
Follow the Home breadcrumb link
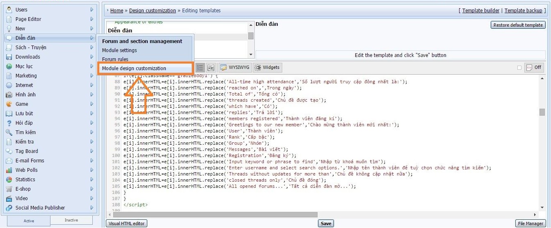click(x=117, y=11)
